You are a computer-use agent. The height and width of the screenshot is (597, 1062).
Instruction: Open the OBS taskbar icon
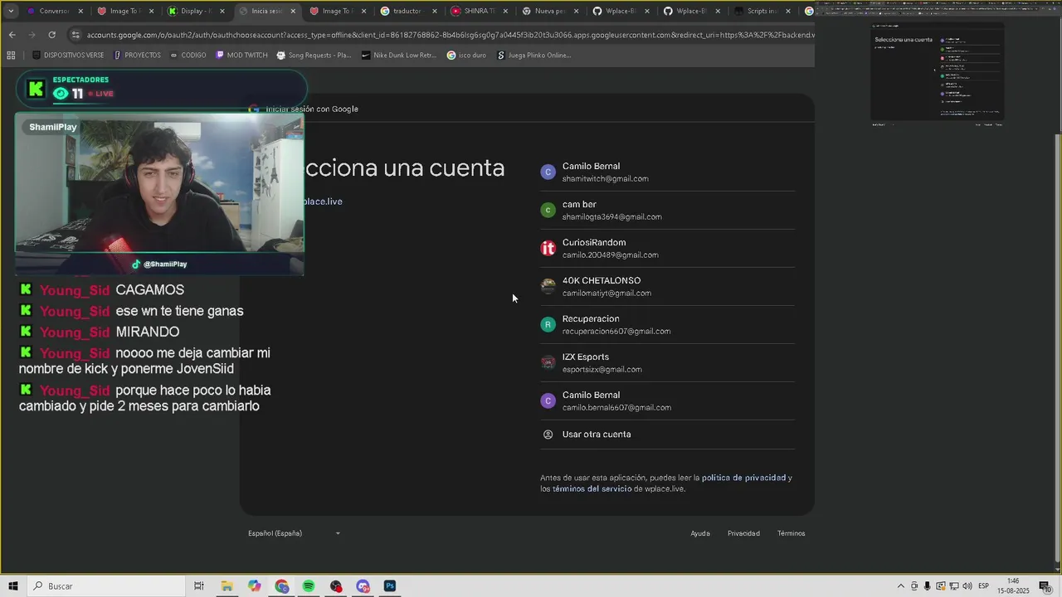[x=336, y=586]
